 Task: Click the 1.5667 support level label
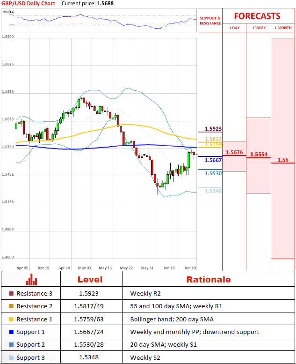(213, 160)
